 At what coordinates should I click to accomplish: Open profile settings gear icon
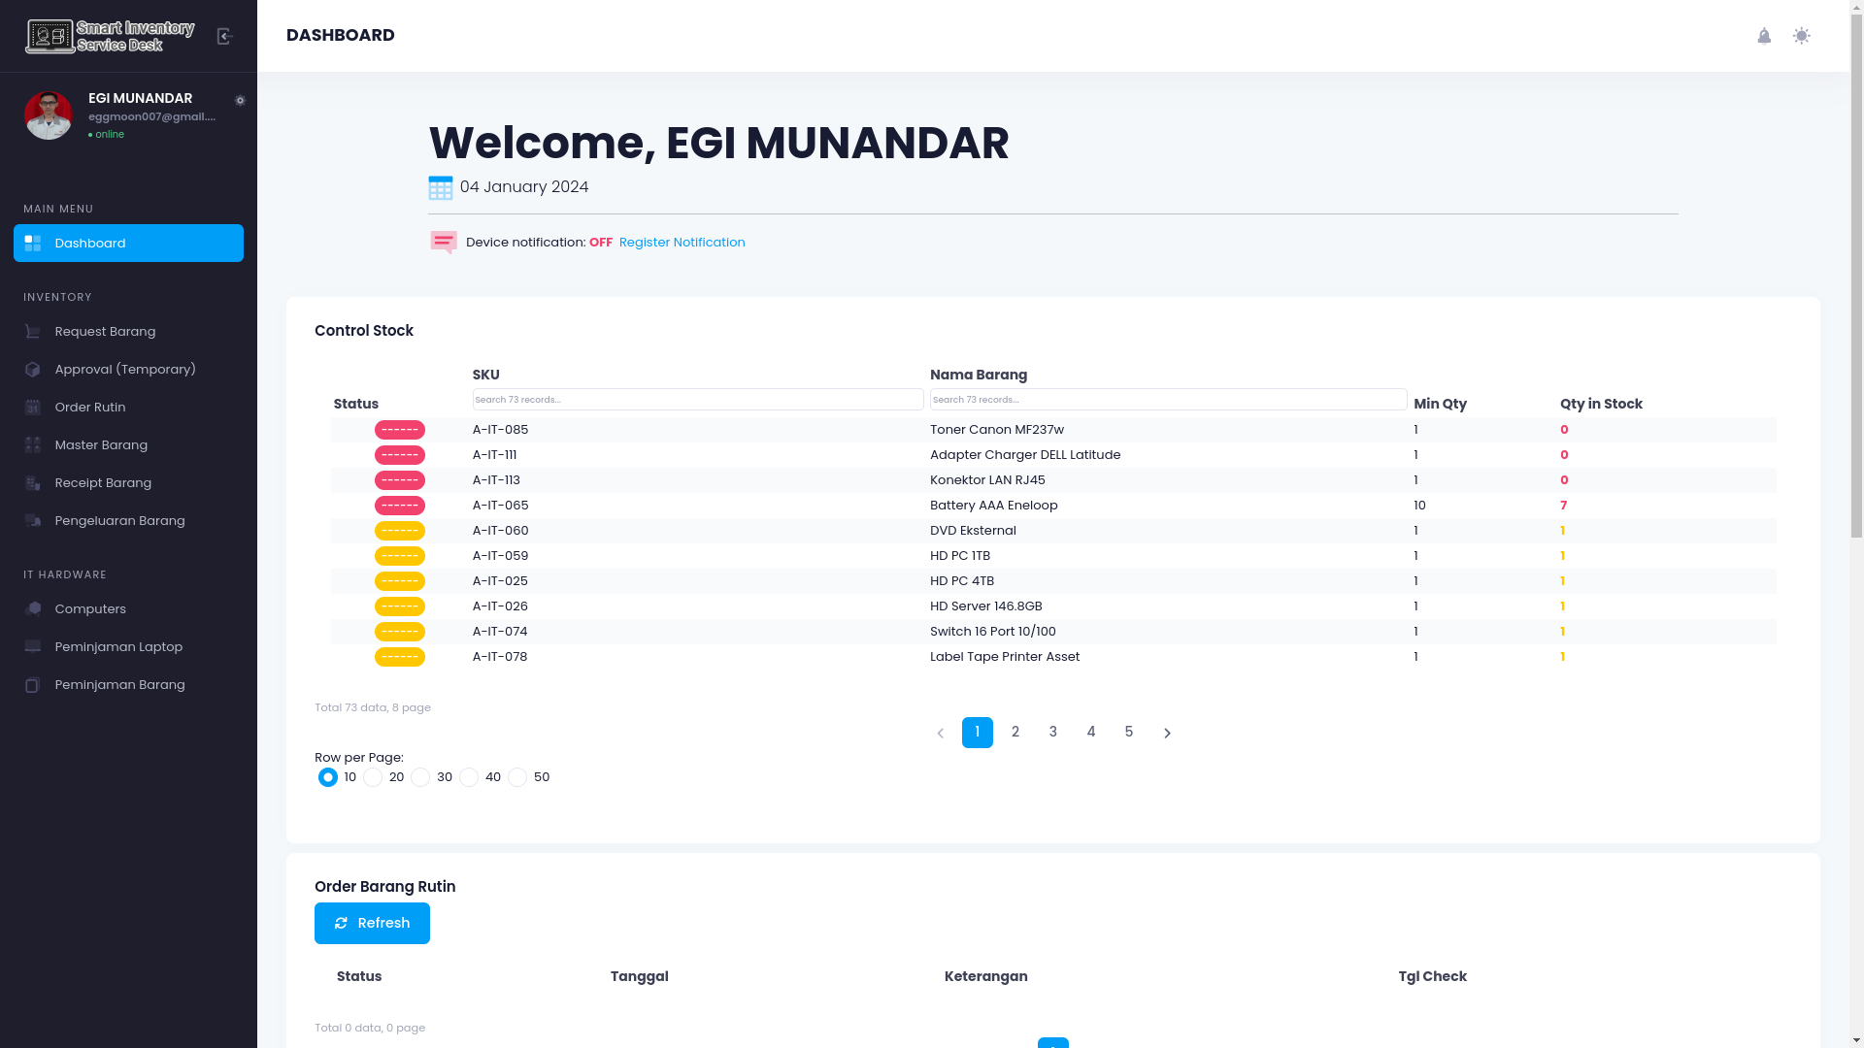tap(240, 101)
